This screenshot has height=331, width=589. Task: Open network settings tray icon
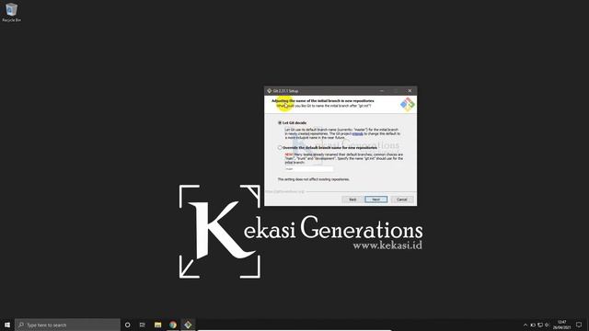click(x=540, y=325)
